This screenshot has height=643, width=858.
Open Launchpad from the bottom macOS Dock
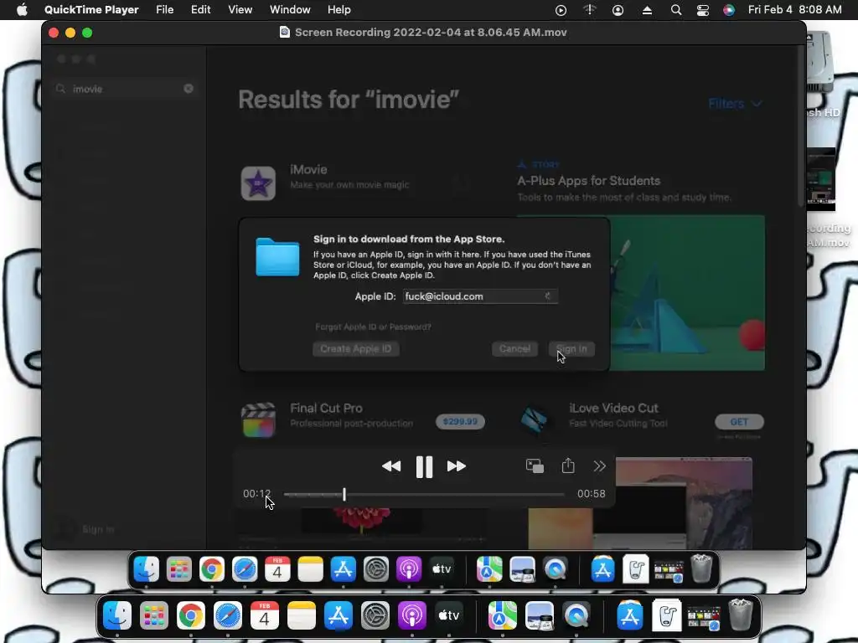tap(154, 615)
